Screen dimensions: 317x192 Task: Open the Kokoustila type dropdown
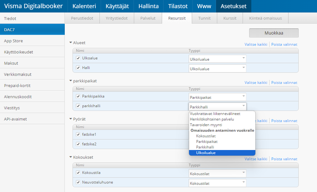pos(217,173)
